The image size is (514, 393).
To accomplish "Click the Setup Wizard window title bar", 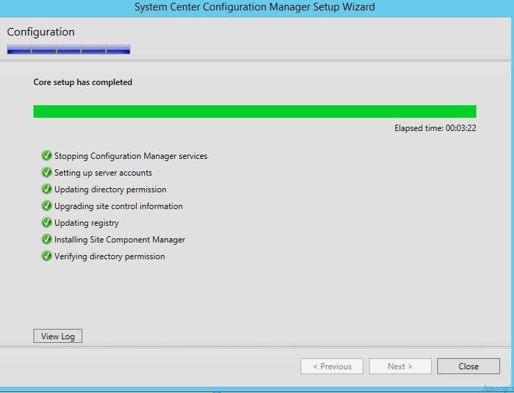I will (255, 7).
